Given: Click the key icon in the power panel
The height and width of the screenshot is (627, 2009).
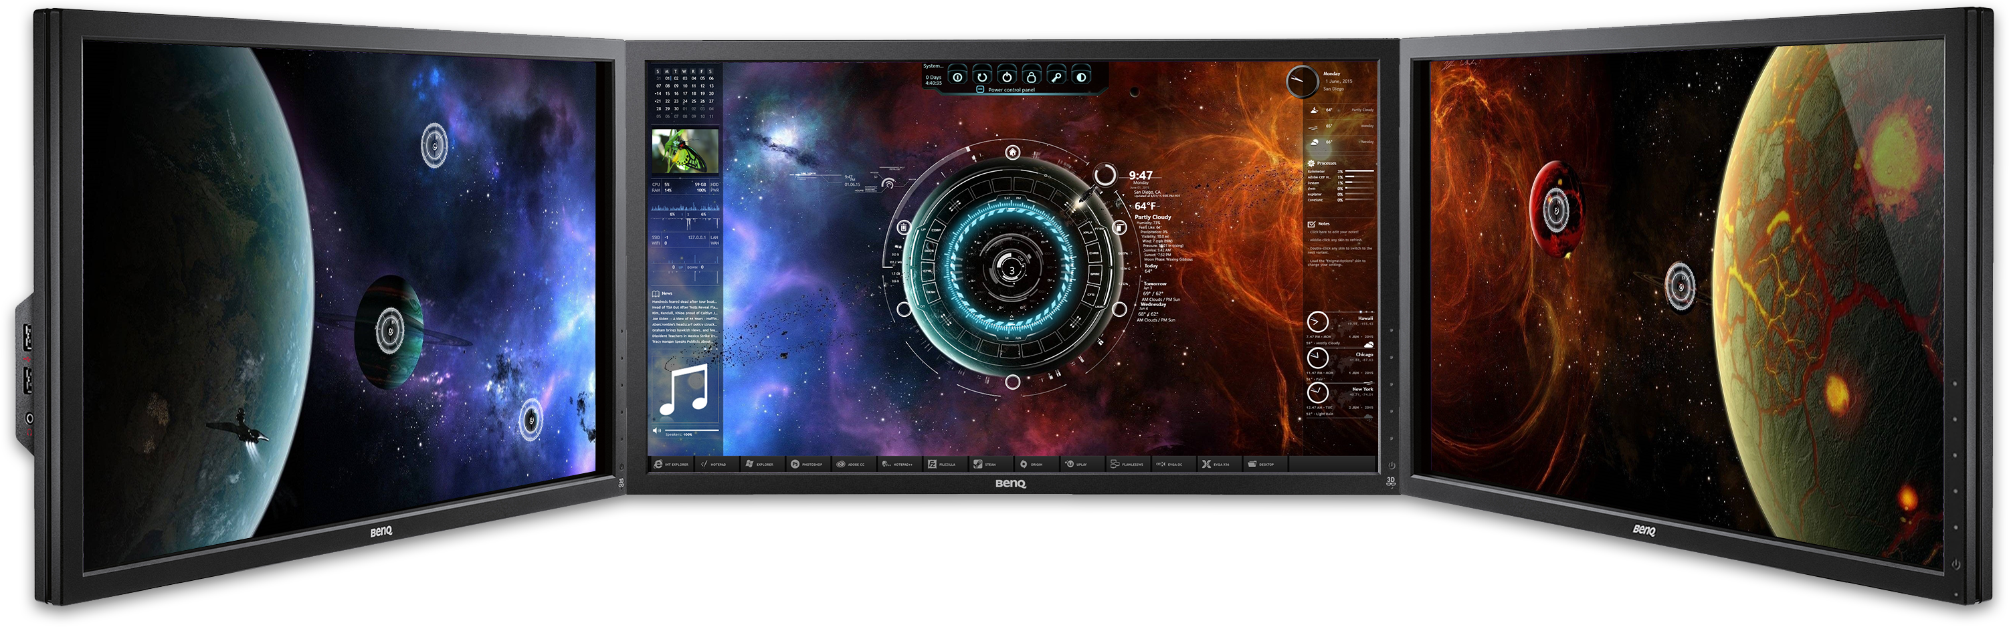Looking at the screenshot, I should pyautogui.click(x=1056, y=76).
